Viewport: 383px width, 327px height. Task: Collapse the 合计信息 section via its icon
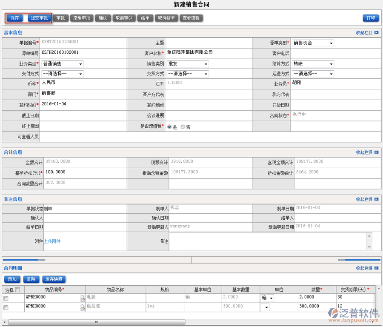[x=376, y=152]
